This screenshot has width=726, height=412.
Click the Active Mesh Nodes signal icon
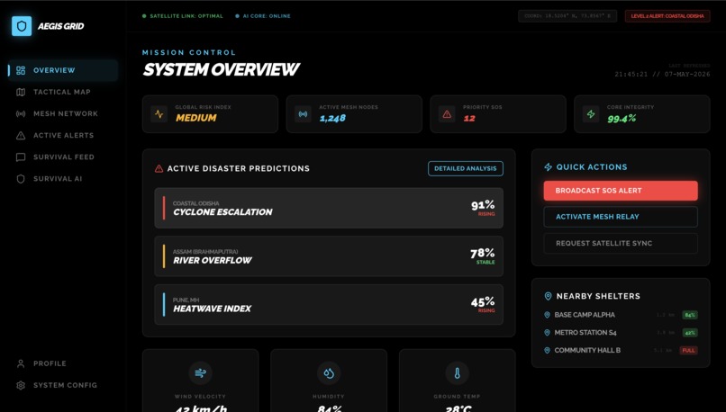point(303,113)
